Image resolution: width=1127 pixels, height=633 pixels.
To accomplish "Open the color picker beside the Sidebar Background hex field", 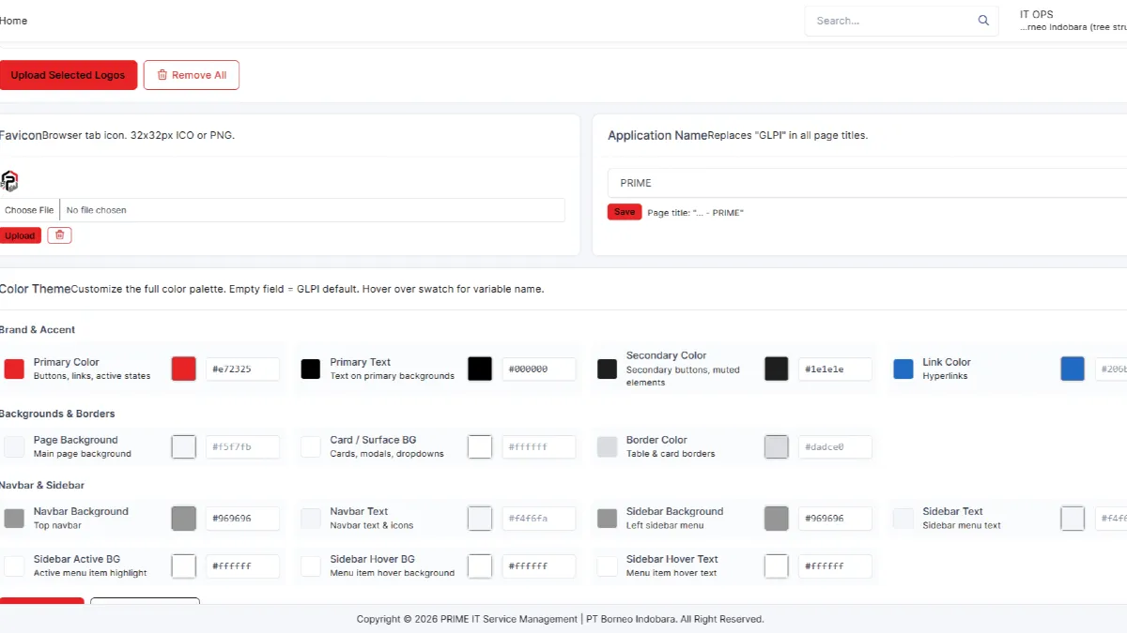I will point(777,519).
